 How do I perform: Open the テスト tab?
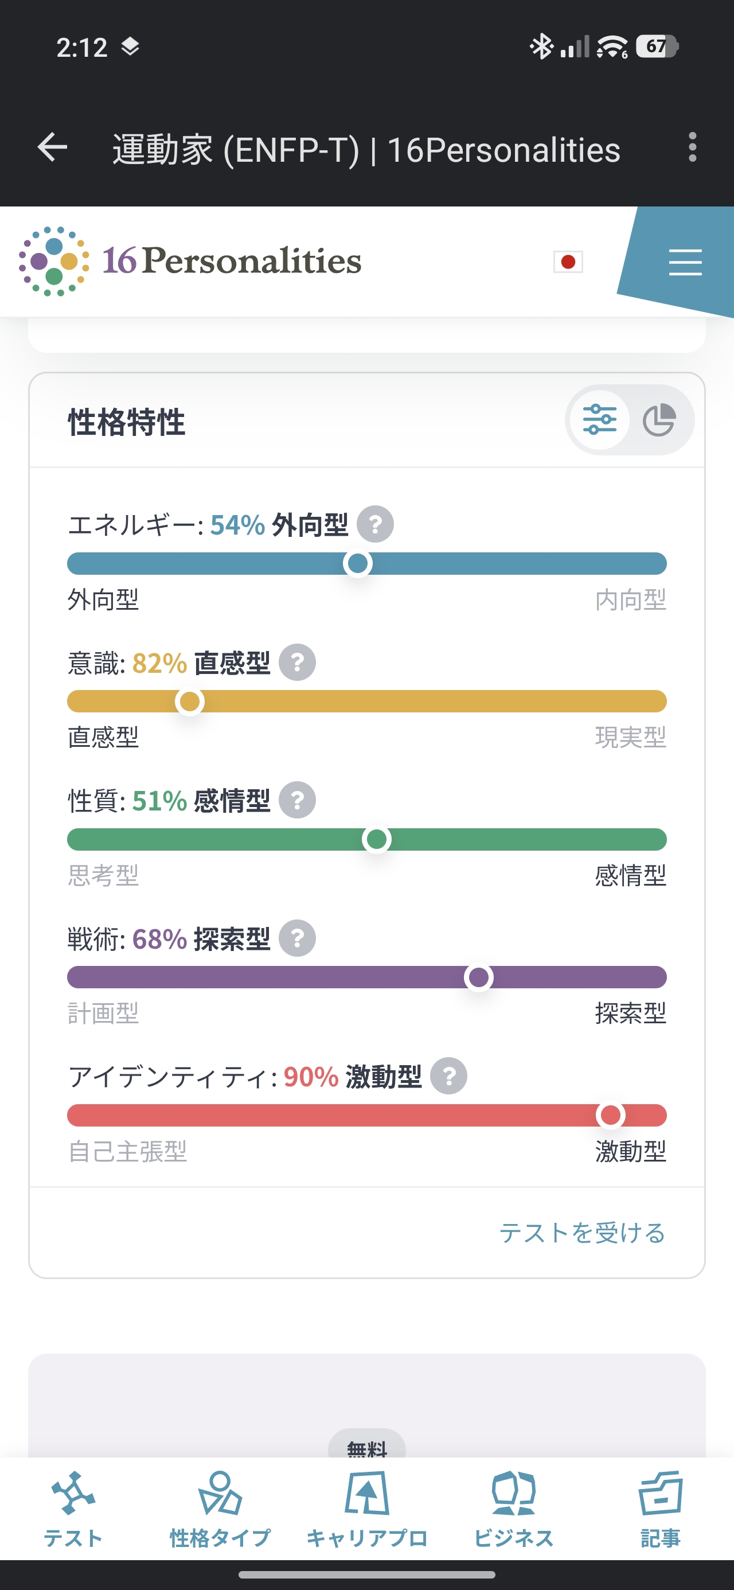coord(73,1509)
